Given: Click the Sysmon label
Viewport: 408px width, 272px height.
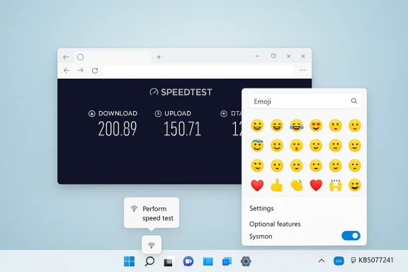Looking at the screenshot, I should (261, 237).
